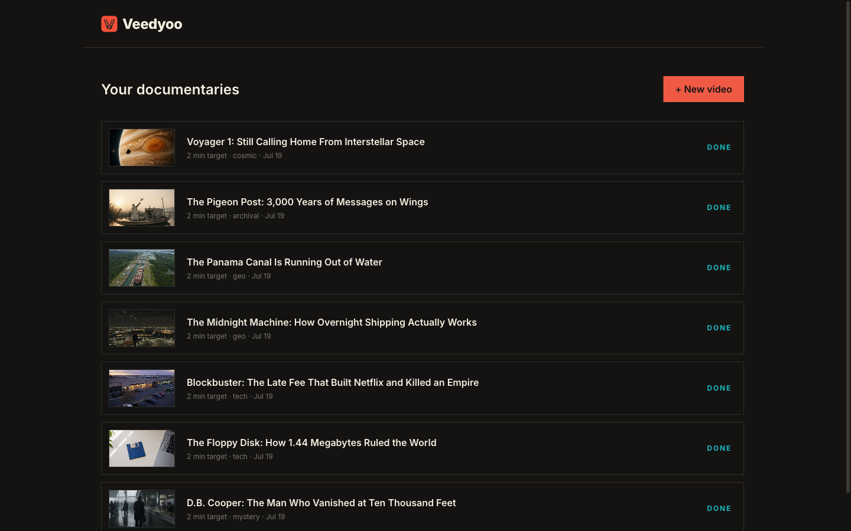Open the Midnight Machine night city thumbnail

tap(142, 328)
